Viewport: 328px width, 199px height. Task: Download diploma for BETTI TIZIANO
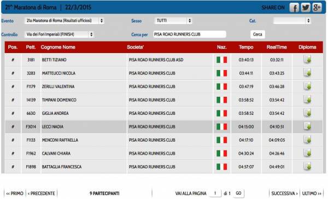tap(307, 60)
